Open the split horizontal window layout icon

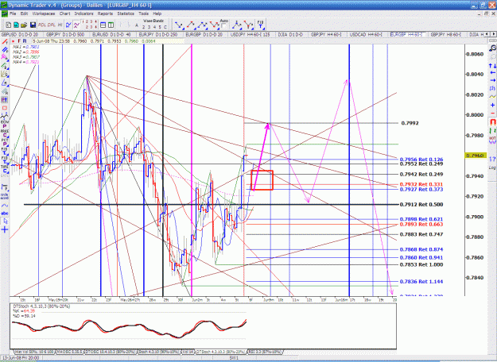(x=103, y=25)
